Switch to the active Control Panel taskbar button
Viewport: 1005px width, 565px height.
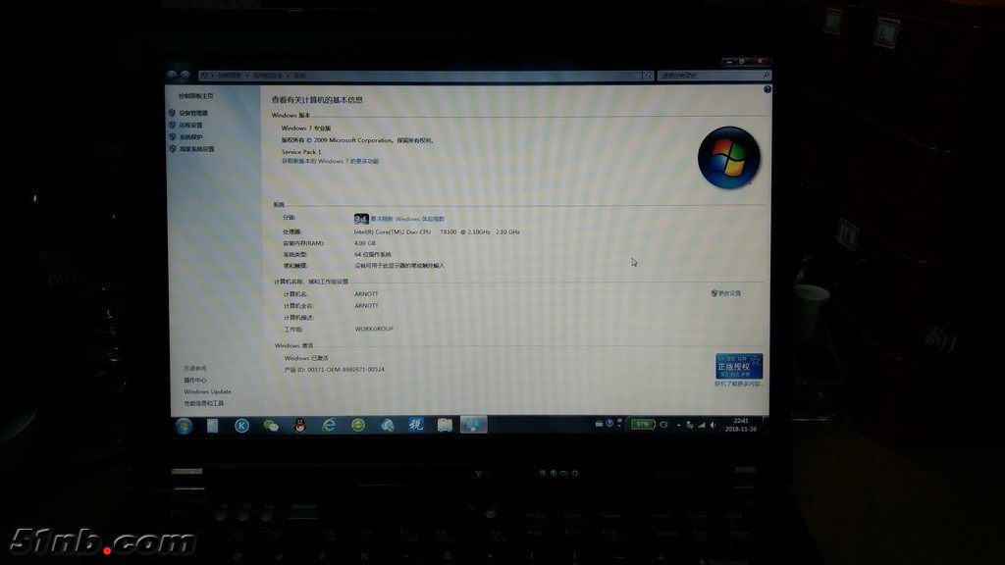[474, 424]
